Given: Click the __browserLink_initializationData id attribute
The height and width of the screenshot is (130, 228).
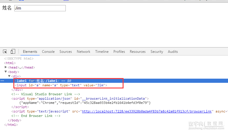Looking at the screenshot, I should coord(110,99).
